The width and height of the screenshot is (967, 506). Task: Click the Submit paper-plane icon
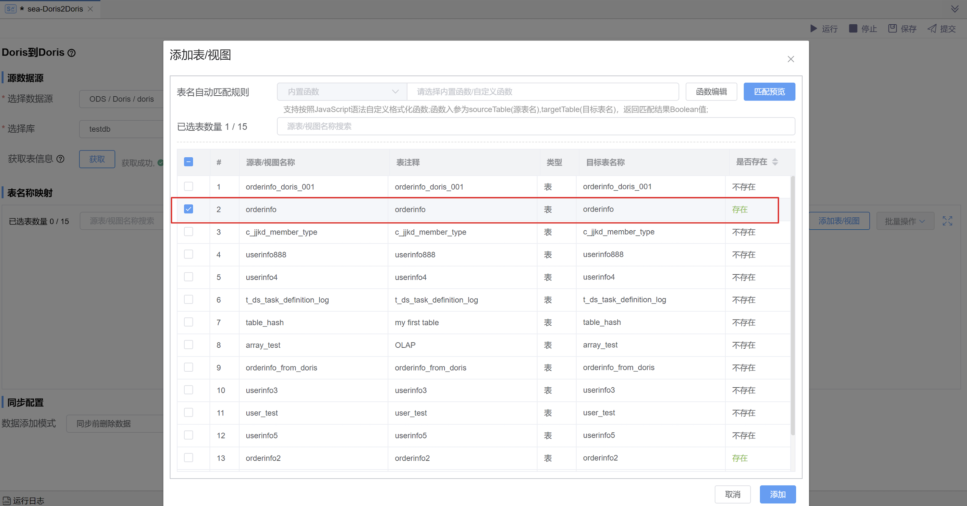932,28
